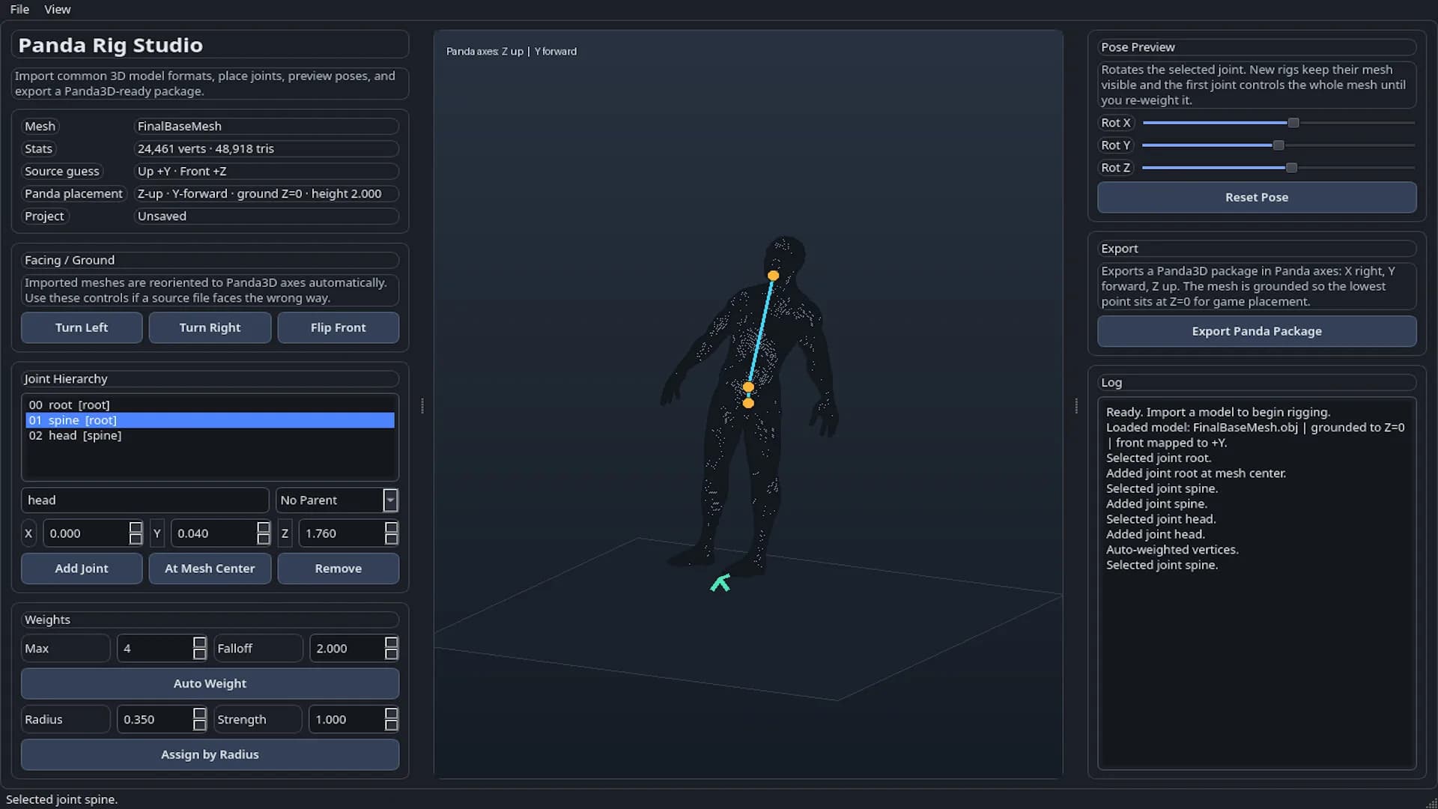
Task: Click the Rot Y slider handle
Action: click(1278, 145)
